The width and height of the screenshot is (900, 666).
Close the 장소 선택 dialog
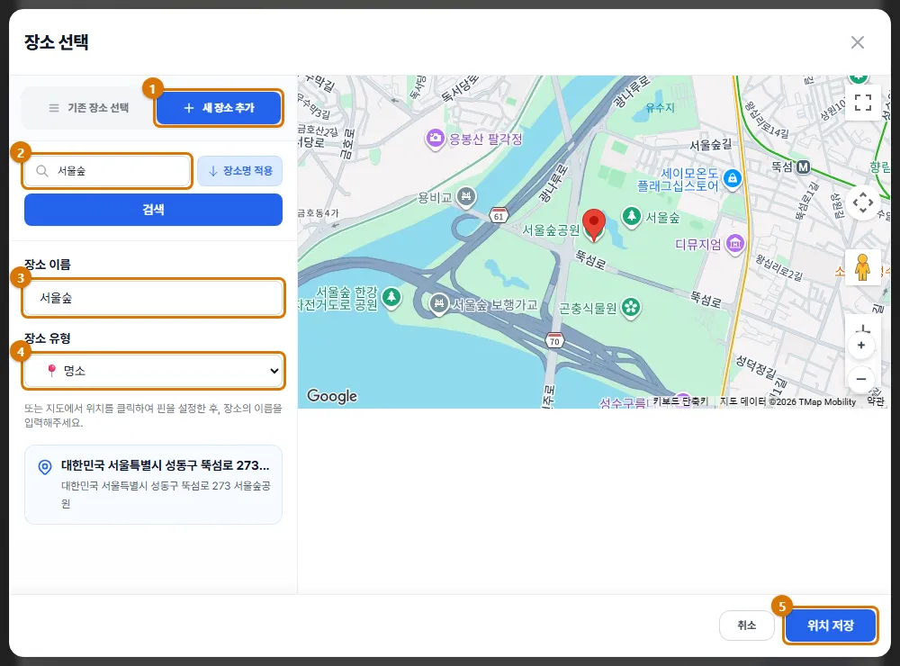(858, 42)
